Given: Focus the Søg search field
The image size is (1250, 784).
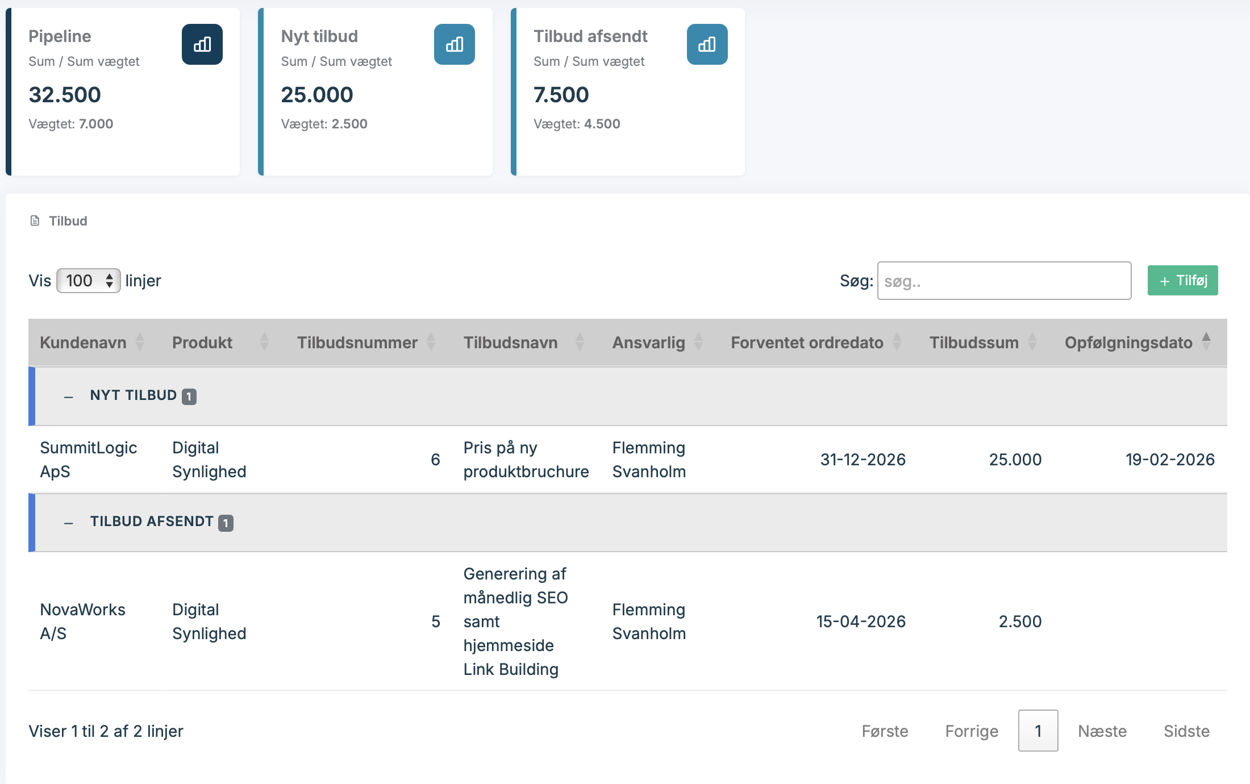Looking at the screenshot, I should point(1004,281).
